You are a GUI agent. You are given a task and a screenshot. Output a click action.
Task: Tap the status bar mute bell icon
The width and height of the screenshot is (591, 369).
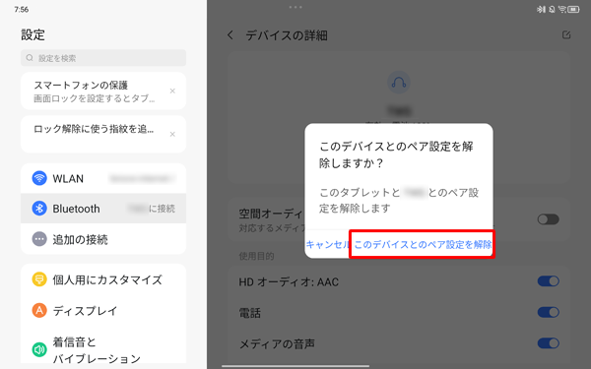[x=552, y=9]
